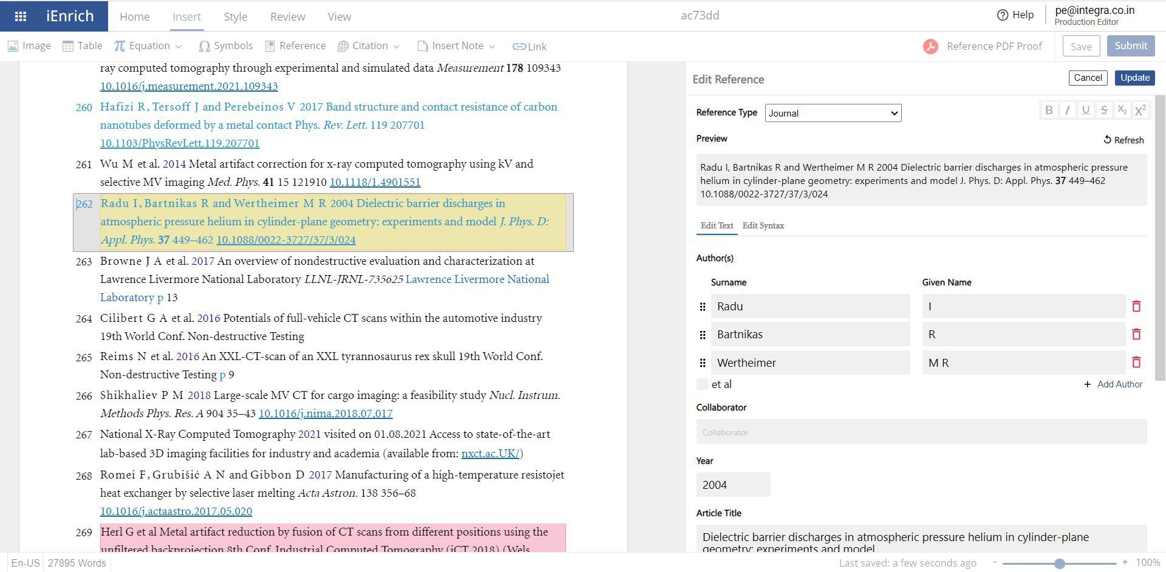Click Add Author link

[1114, 384]
